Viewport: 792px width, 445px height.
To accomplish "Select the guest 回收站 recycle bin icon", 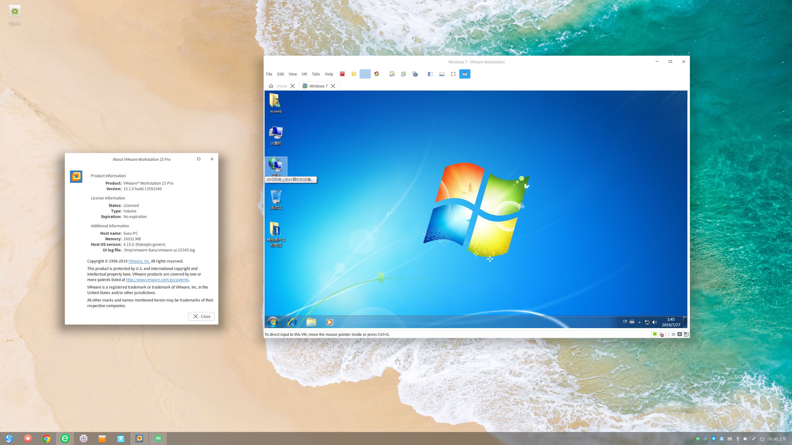I will [x=276, y=200].
